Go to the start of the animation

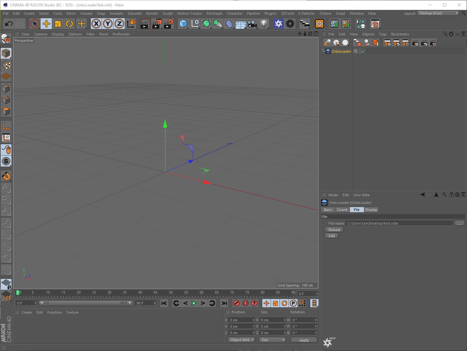pyautogui.click(x=164, y=303)
